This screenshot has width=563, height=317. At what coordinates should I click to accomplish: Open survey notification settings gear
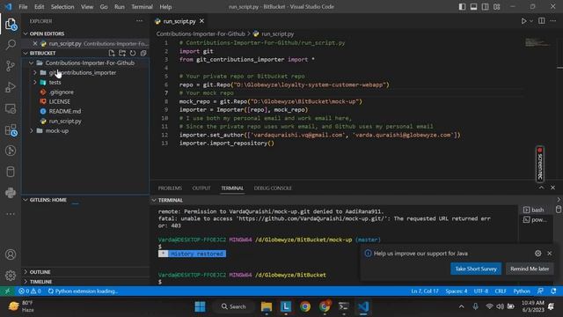click(x=537, y=254)
